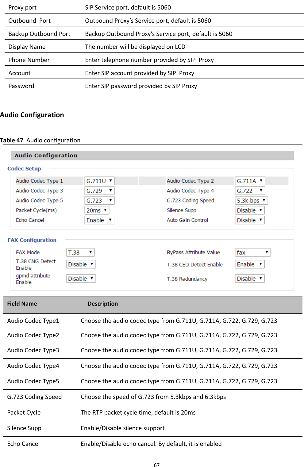Open the Audio Codec Type 2 dropdown
The height and width of the screenshot is (467, 304).
(x=249, y=181)
